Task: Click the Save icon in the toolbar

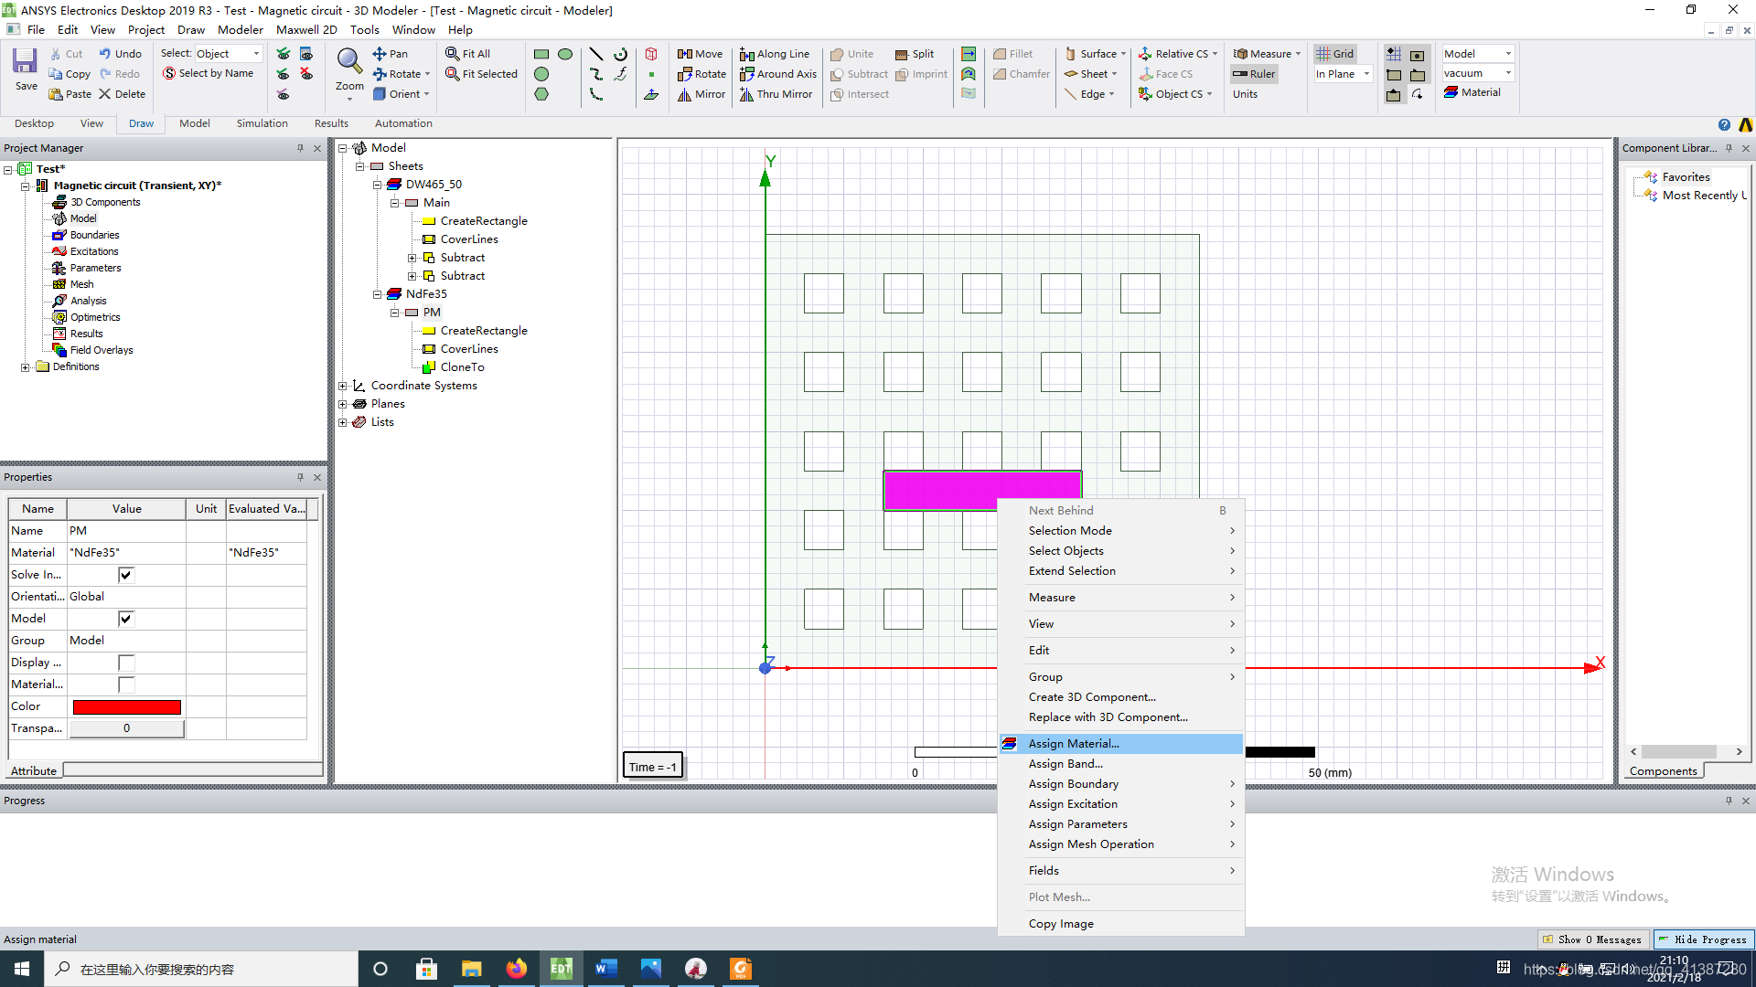Action: (26, 69)
